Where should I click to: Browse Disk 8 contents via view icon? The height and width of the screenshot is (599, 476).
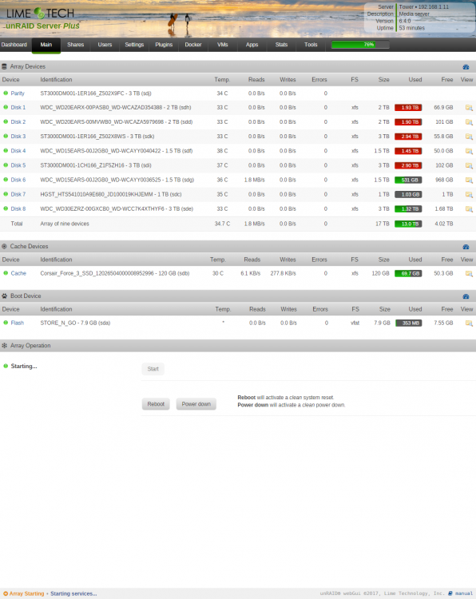tap(469, 209)
